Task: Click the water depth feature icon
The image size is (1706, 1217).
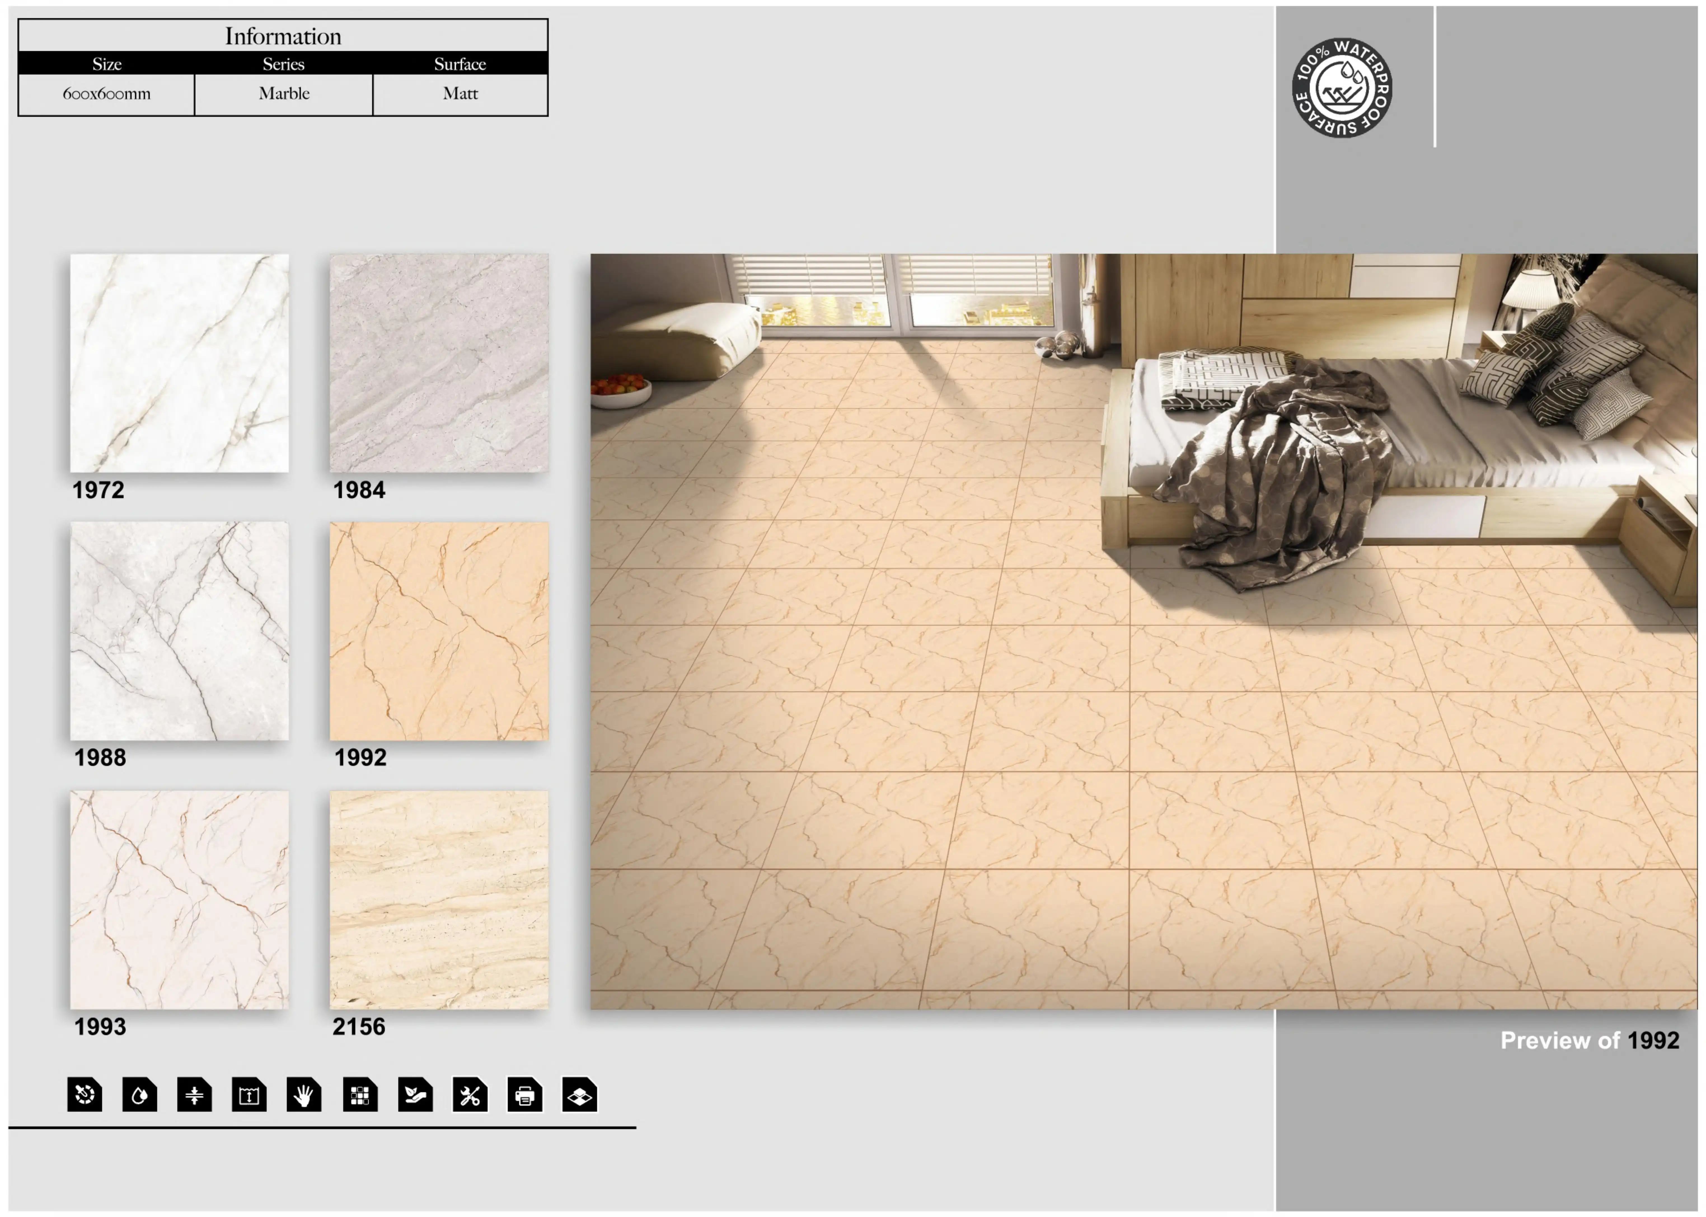Action: coord(249,1095)
